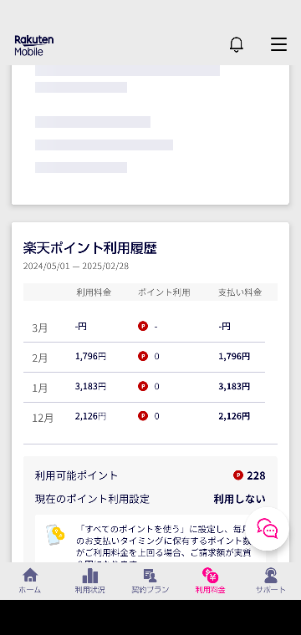Open the pink chat support bubble
Screen dimensions: 301x635
pos(268,529)
